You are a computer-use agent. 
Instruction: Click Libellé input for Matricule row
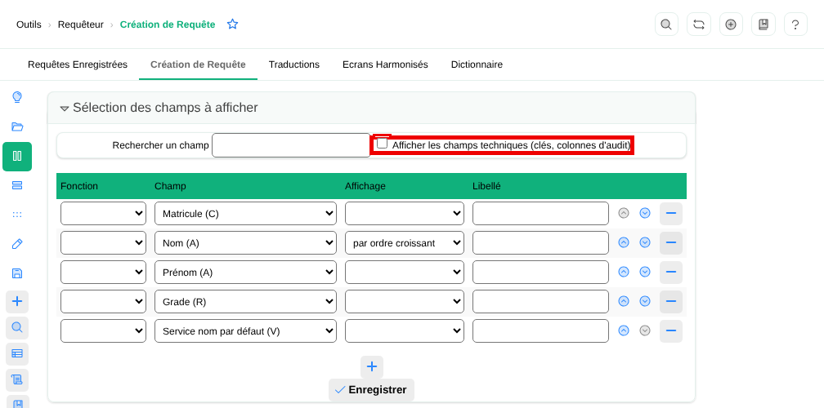[541, 214]
